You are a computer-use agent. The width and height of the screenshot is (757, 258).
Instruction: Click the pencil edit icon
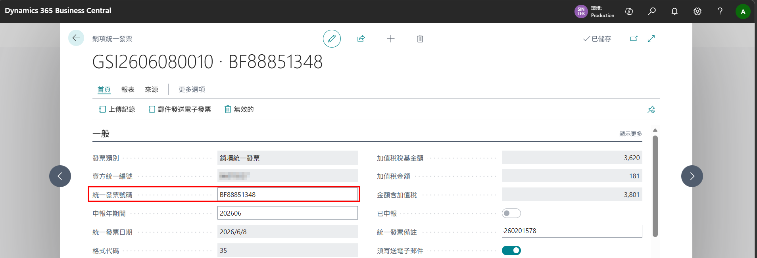pos(332,38)
